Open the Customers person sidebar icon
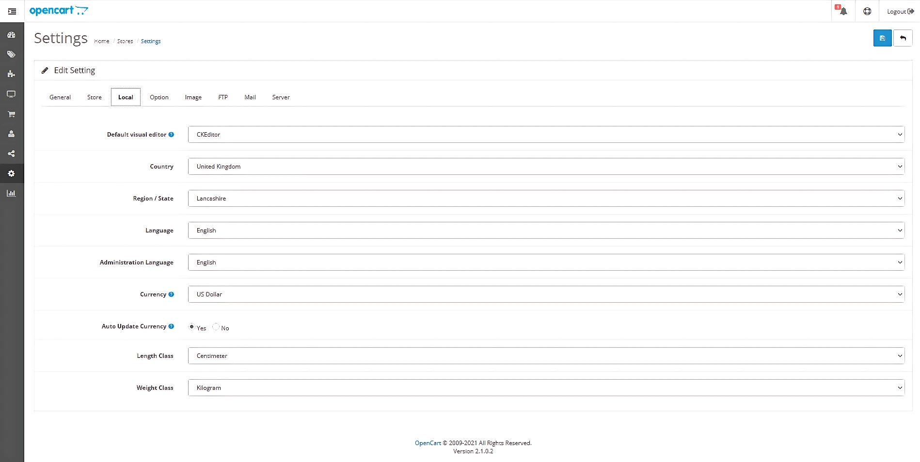This screenshot has height=462, width=920. tap(11, 134)
